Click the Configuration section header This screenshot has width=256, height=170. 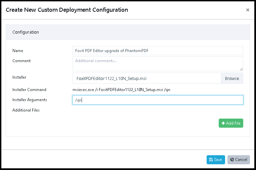(128, 32)
